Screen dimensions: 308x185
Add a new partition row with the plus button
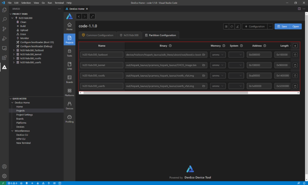pyautogui.click(x=295, y=46)
